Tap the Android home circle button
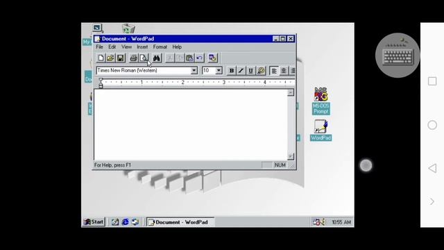444x250 pixels. (432, 125)
